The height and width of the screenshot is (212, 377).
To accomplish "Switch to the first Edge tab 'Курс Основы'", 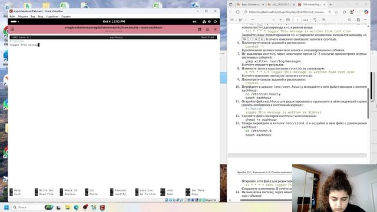I will coord(250,5).
